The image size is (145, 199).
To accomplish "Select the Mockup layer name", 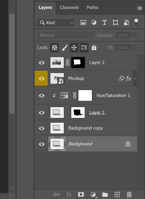I will [76, 78].
